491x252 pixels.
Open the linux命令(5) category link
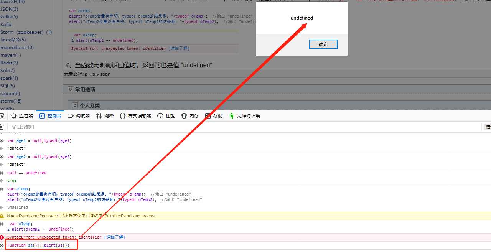pos(13,40)
